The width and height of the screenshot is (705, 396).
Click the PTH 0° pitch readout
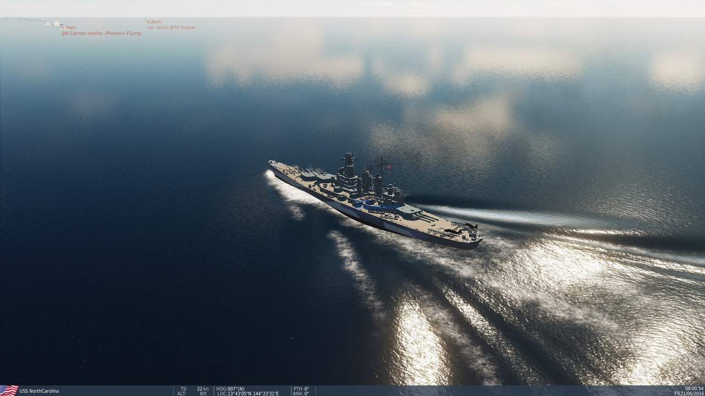pyautogui.click(x=301, y=388)
